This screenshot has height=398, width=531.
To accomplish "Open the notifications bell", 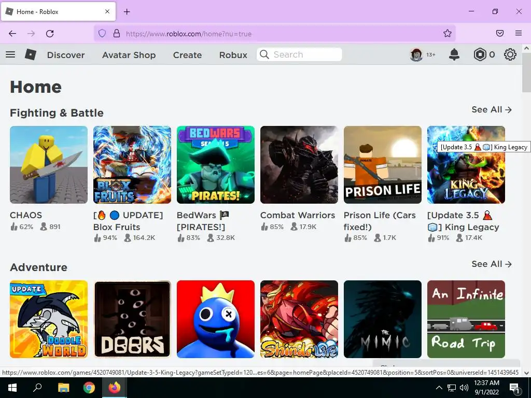I will point(454,54).
